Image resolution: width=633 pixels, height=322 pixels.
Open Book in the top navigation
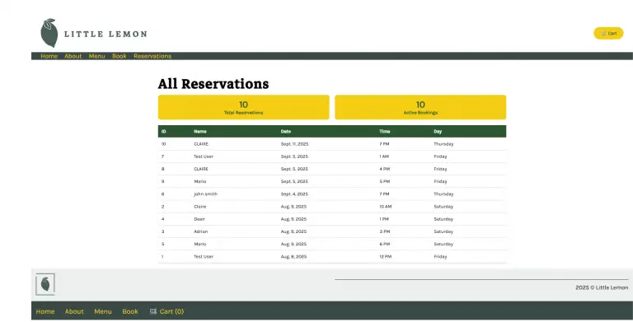point(120,56)
